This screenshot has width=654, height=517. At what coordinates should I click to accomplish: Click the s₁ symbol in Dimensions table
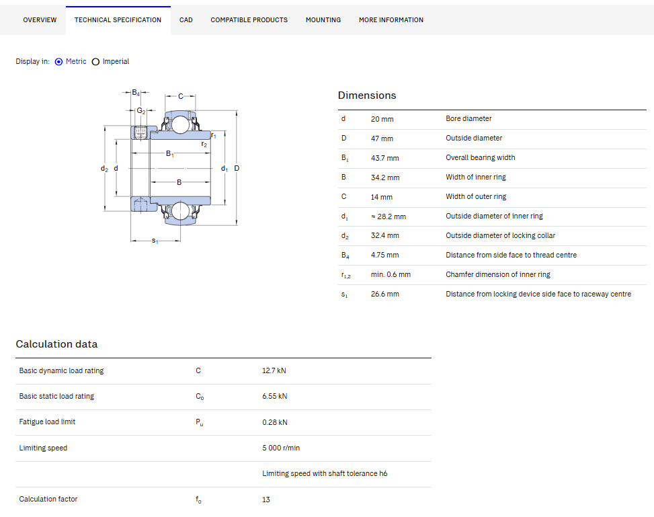[344, 294]
